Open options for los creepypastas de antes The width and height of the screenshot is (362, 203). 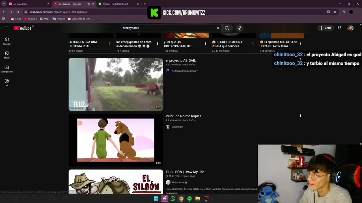(158, 43)
